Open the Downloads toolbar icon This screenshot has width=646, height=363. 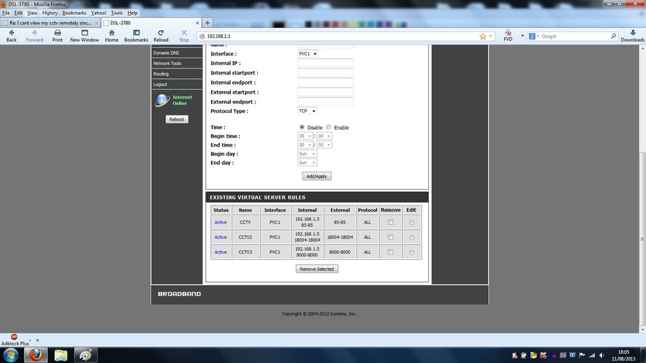click(x=632, y=33)
